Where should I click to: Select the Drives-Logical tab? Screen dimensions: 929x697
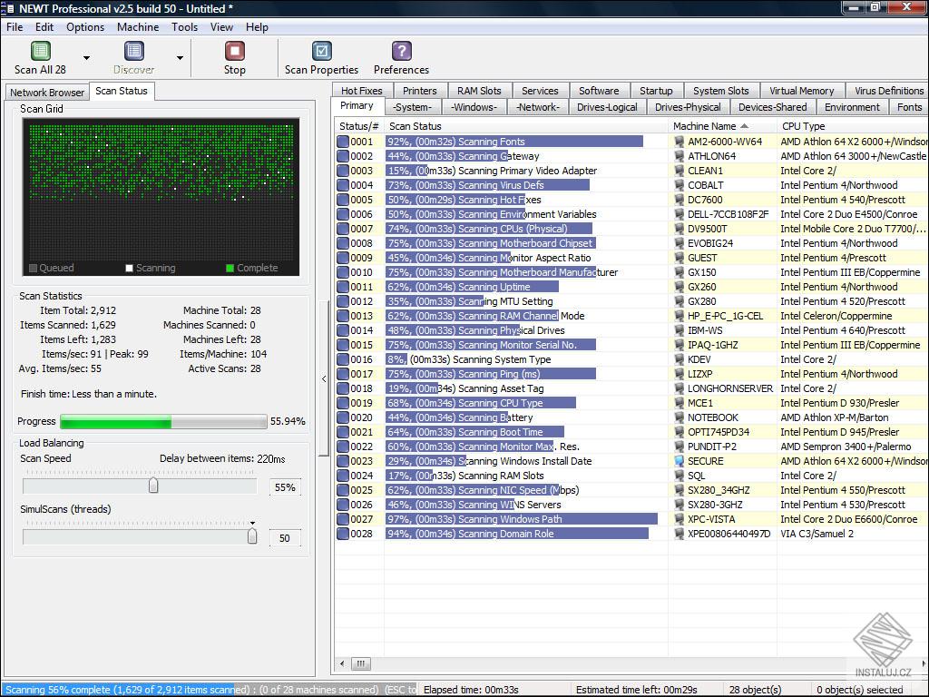(607, 107)
